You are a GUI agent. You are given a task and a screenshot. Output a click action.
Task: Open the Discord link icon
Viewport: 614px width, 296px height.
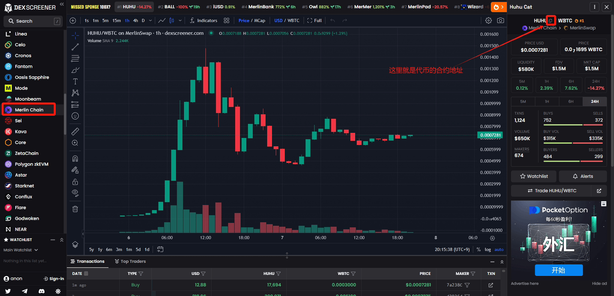pyautogui.click(x=42, y=291)
